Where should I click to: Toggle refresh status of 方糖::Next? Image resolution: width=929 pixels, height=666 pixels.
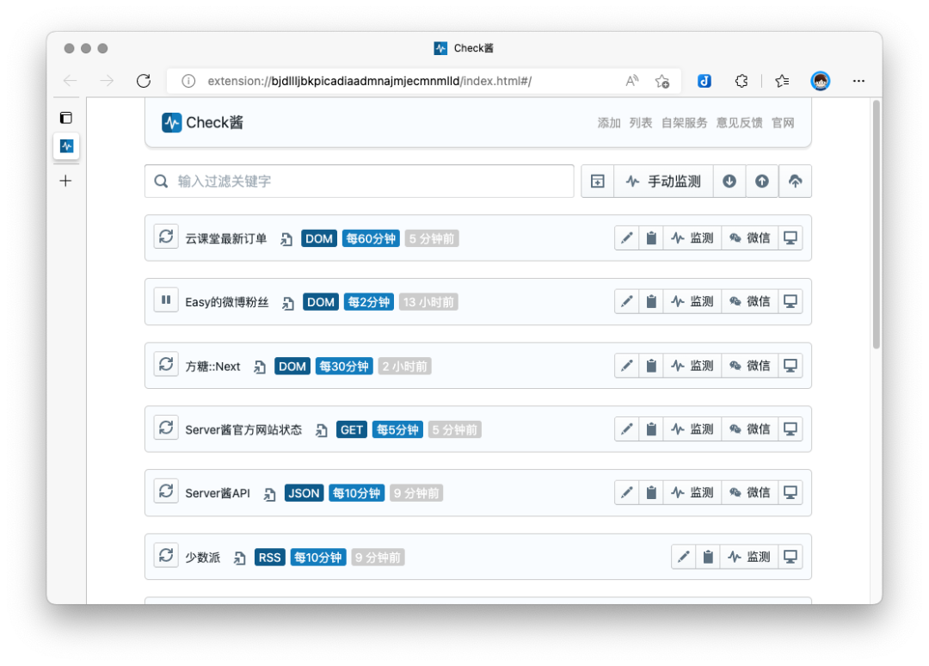click(166, 364)
